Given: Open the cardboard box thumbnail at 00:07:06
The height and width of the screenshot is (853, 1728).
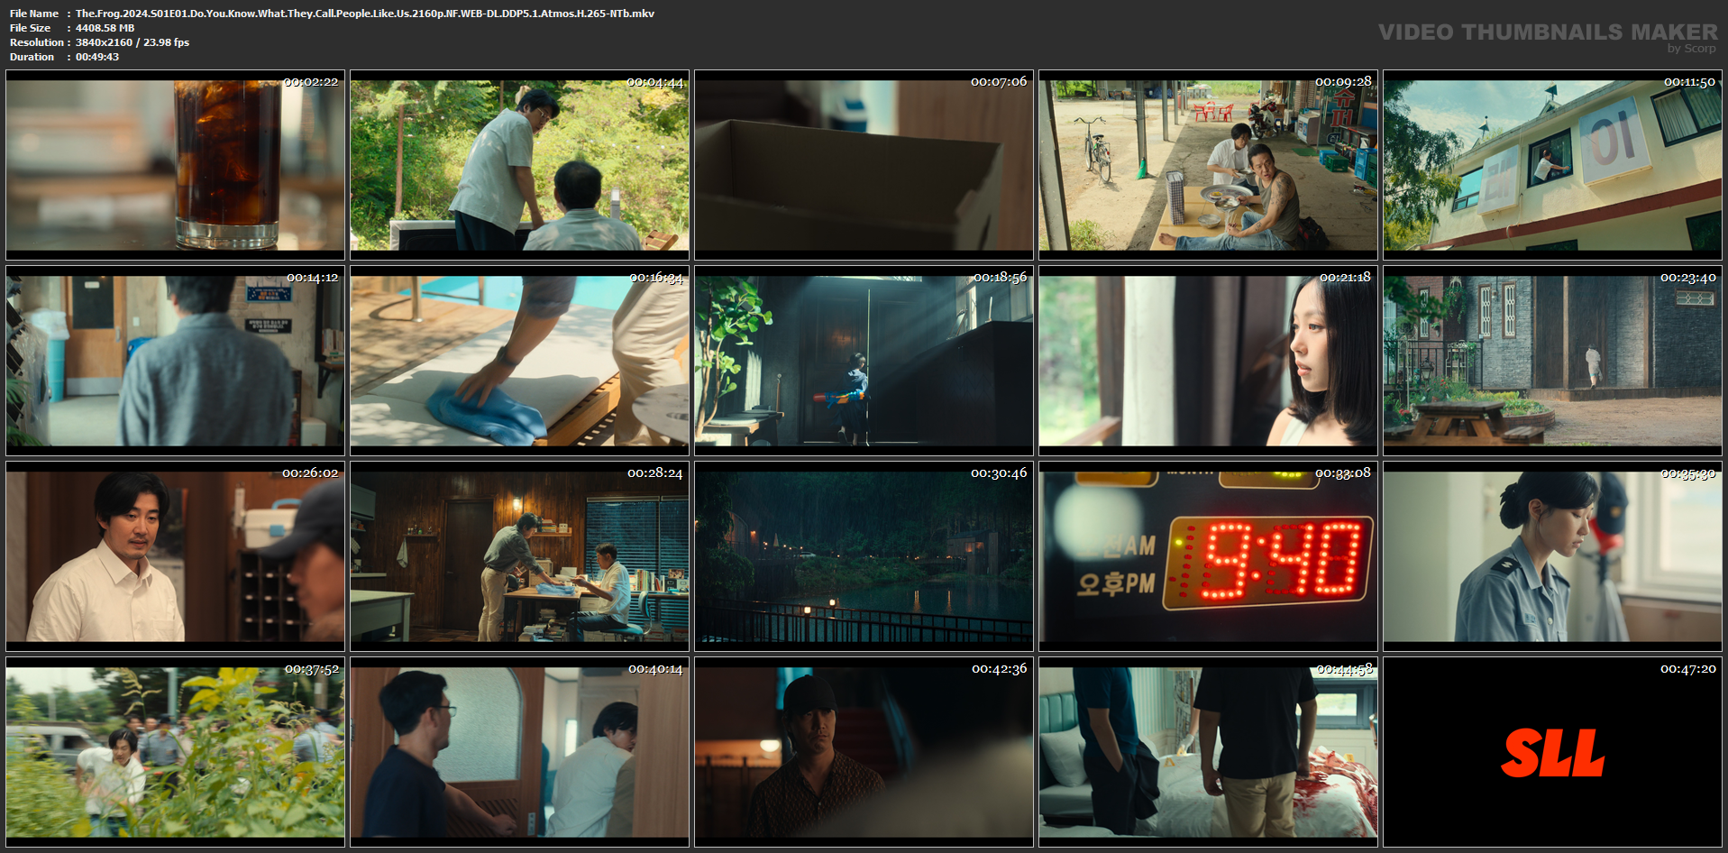Looking at the screenshot, I should pos(864,165).
